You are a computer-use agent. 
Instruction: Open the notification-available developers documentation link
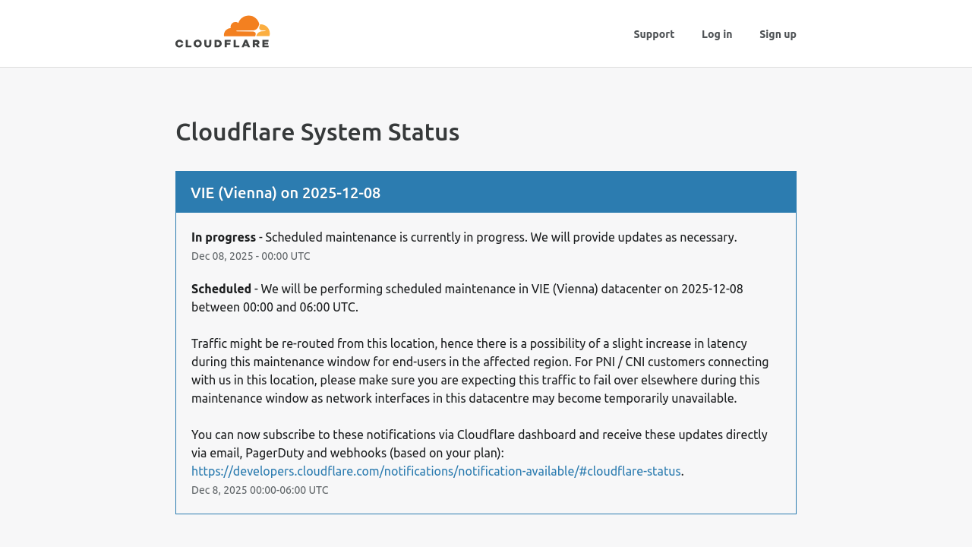(436, 470)
